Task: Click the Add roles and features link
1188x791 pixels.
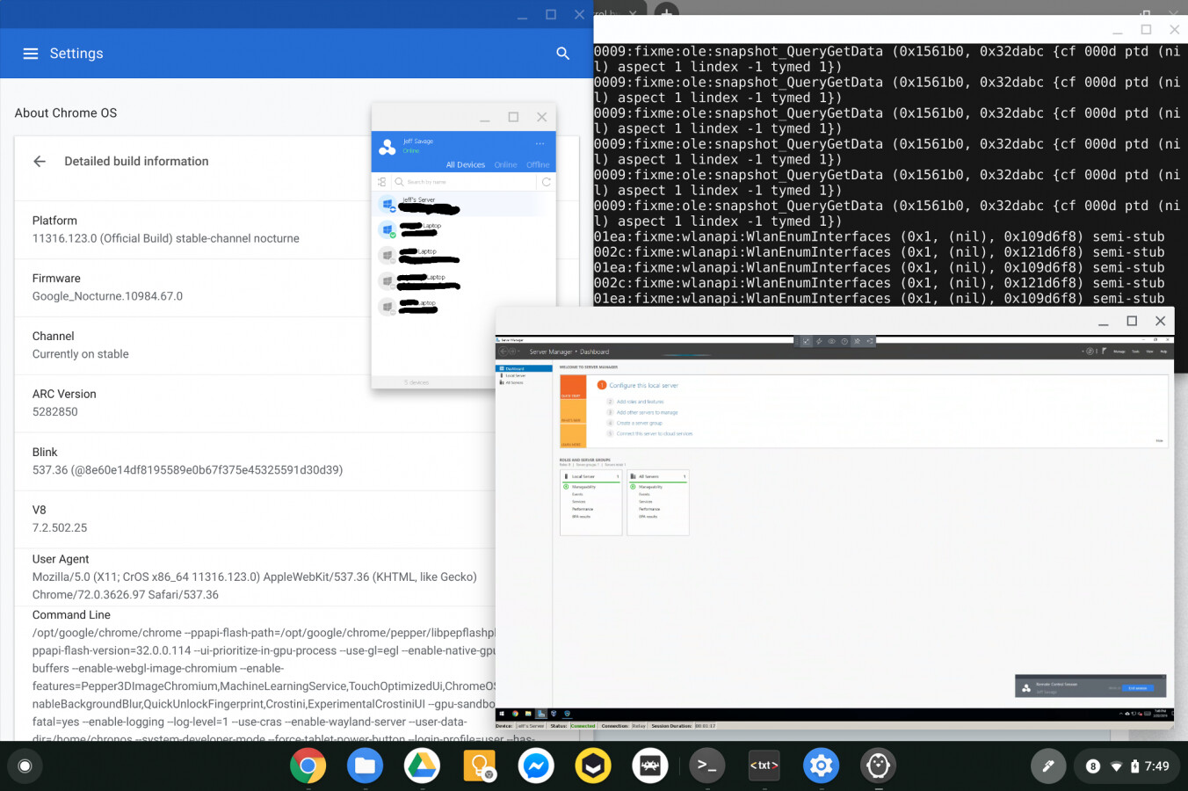Action: click(x=640, y=402)
